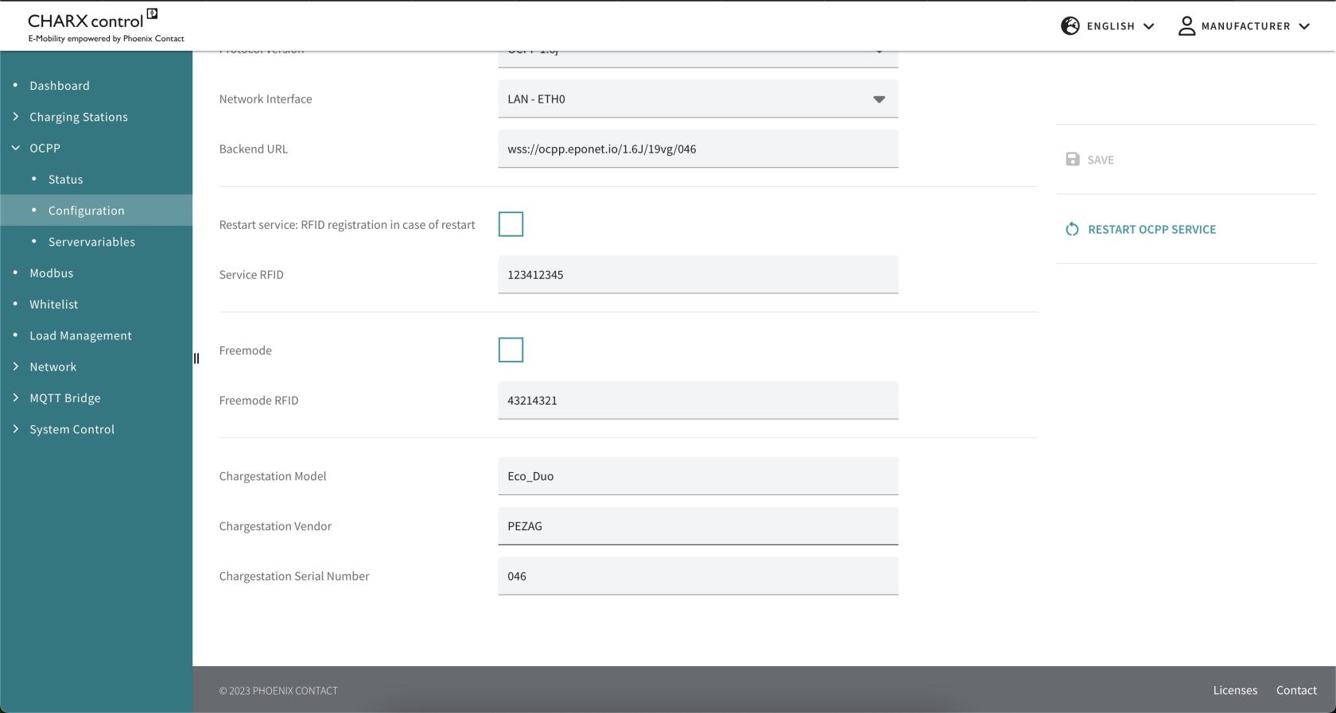The height and width of the screenshot is (713, 1336).
Task: Open the ENGLISH language dropdown
Action: point(1108,26)
